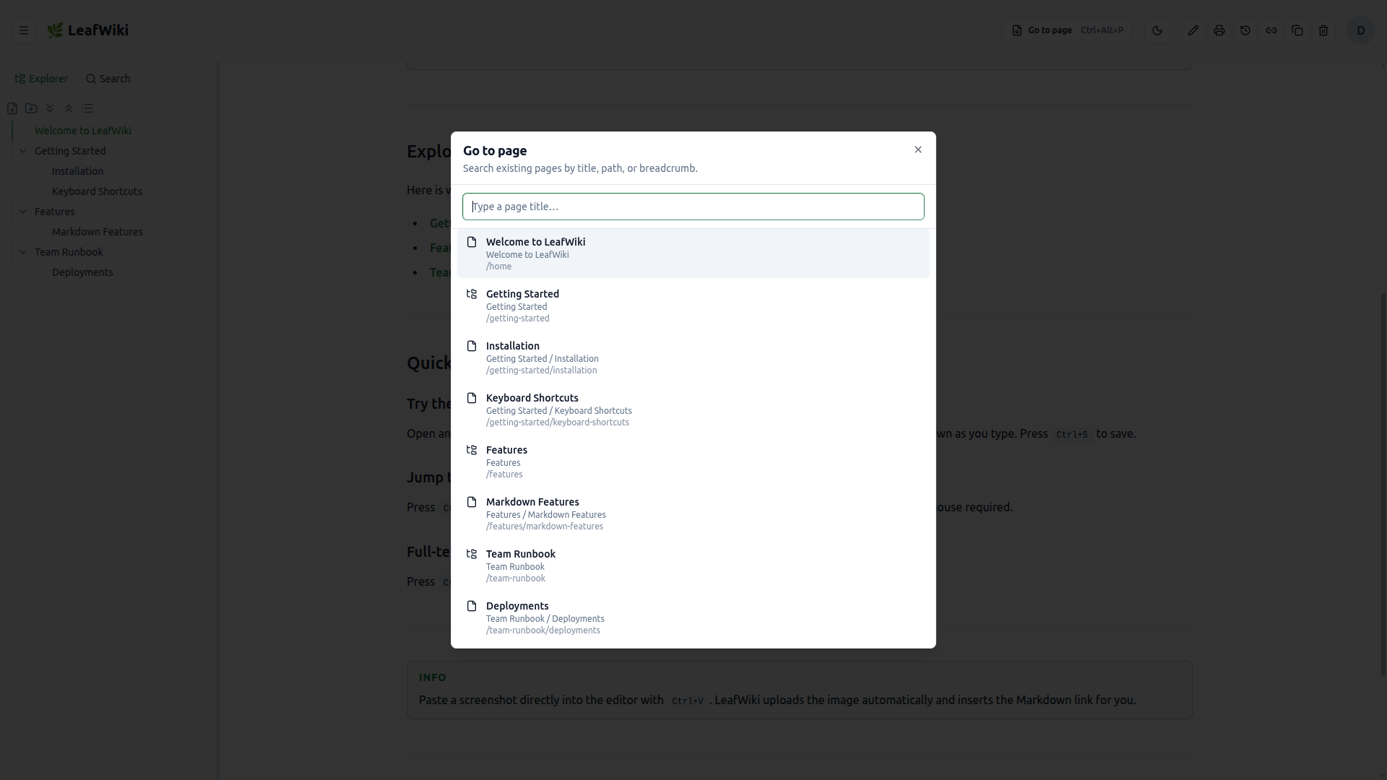Delete page with trash icon
Image resolution: width=1387 pixels, height=780 pixels.
click(1323, 30)
